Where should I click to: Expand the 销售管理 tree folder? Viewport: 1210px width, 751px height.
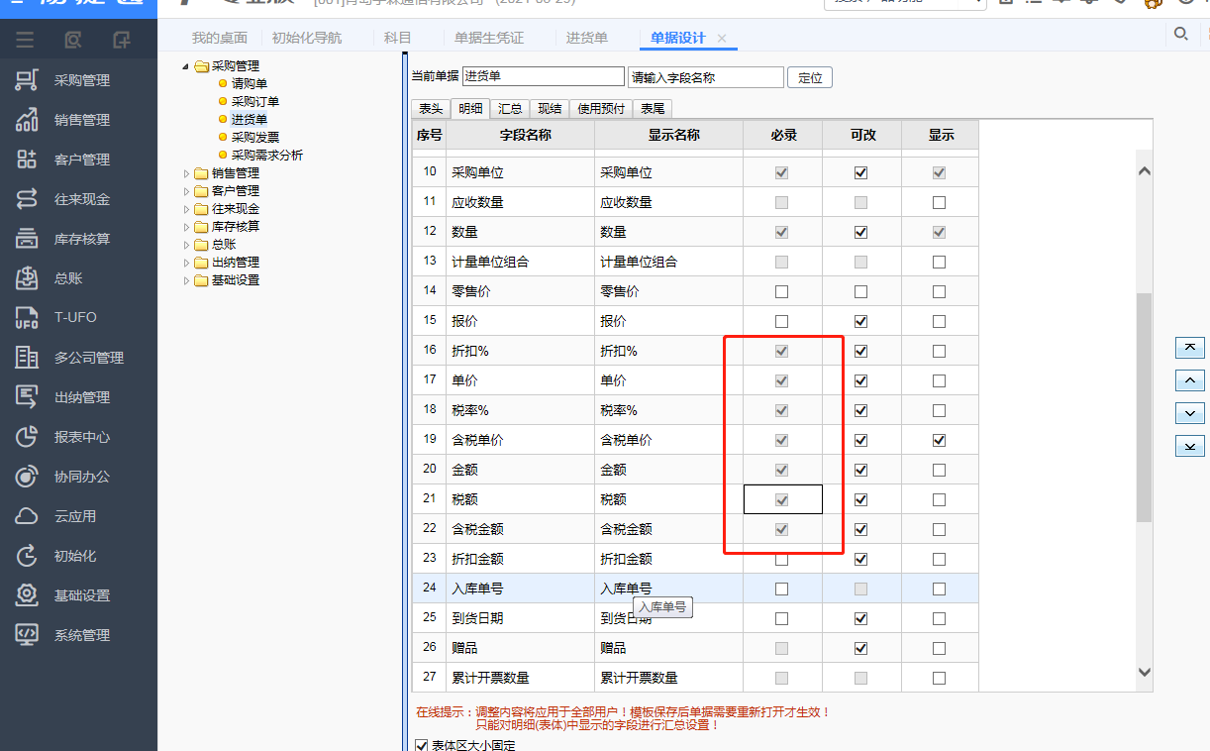point(185,173)
